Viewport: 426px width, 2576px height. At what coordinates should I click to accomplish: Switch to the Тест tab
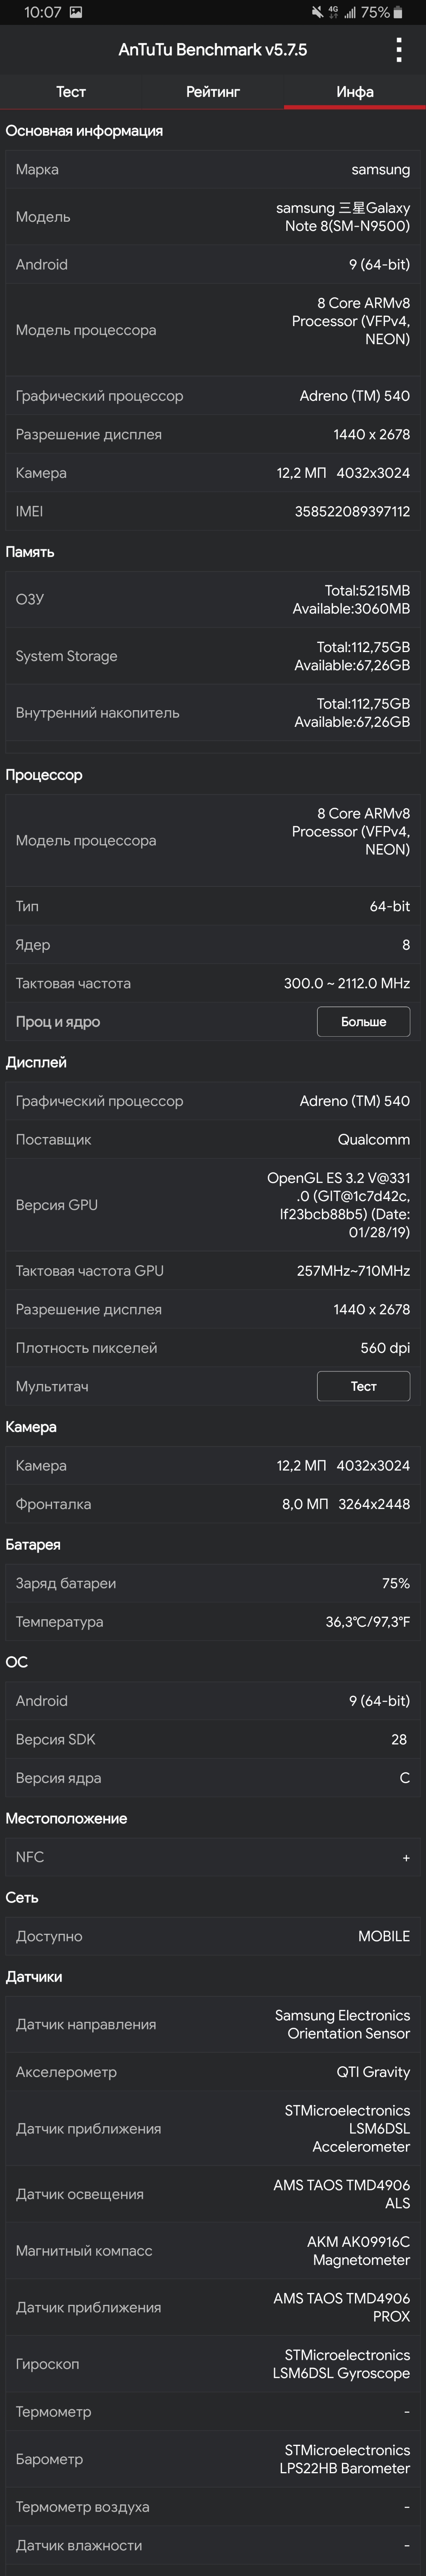(71, 91)
